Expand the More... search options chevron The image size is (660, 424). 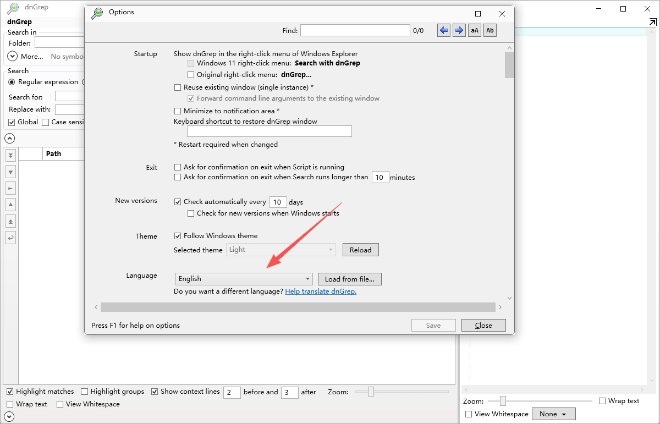point(12,56)
